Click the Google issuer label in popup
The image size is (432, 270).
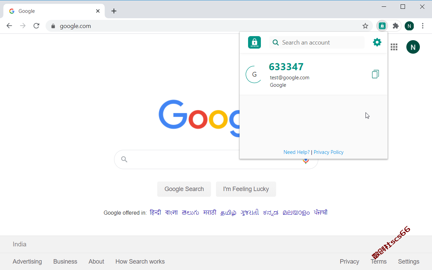(x=278, y=85)
